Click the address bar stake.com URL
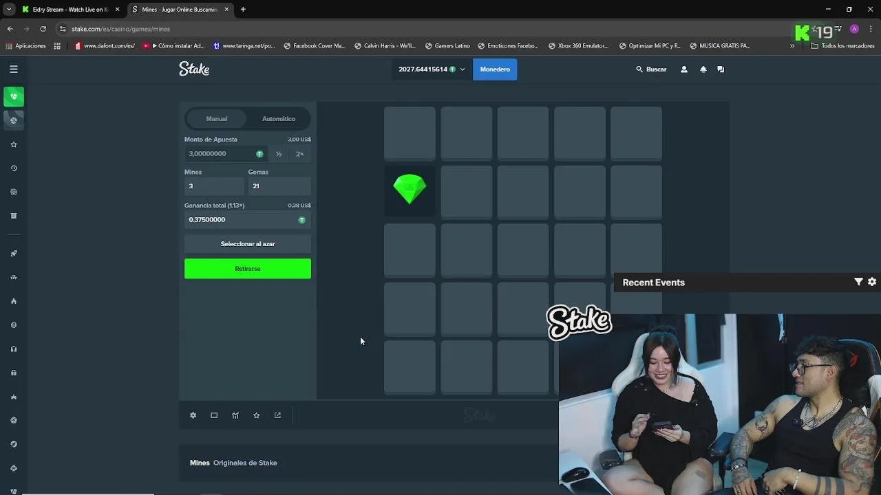881x495 pixels. click(x=121, y=29)
